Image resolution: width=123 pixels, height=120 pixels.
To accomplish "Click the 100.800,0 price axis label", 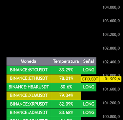I will [111, 117].
